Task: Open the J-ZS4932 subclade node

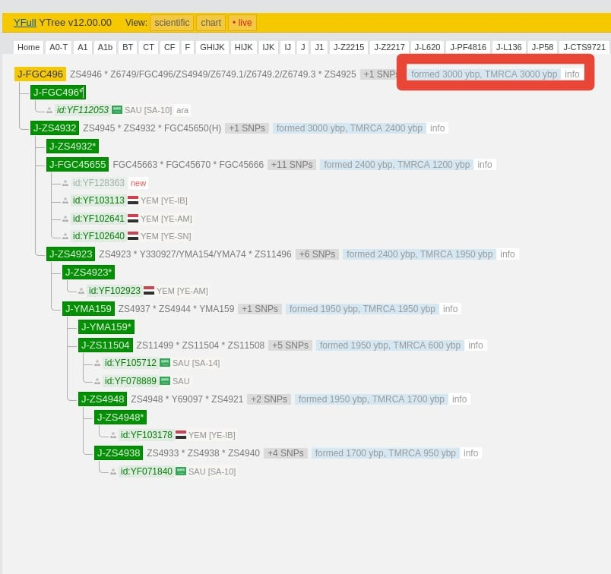Action: (x=55, y=128)
